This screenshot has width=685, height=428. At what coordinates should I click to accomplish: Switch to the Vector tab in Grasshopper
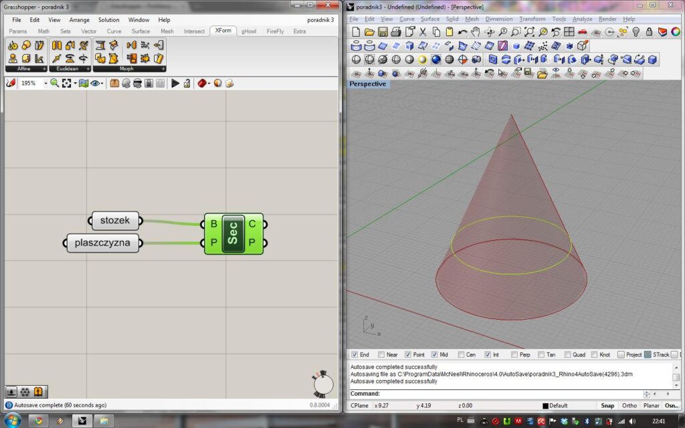(x=89, y=31)
